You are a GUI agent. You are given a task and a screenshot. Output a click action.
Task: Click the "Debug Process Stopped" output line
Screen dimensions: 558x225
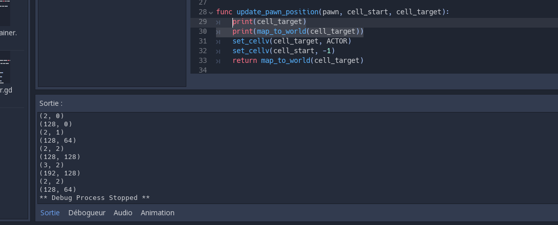[x=95, y=198]
